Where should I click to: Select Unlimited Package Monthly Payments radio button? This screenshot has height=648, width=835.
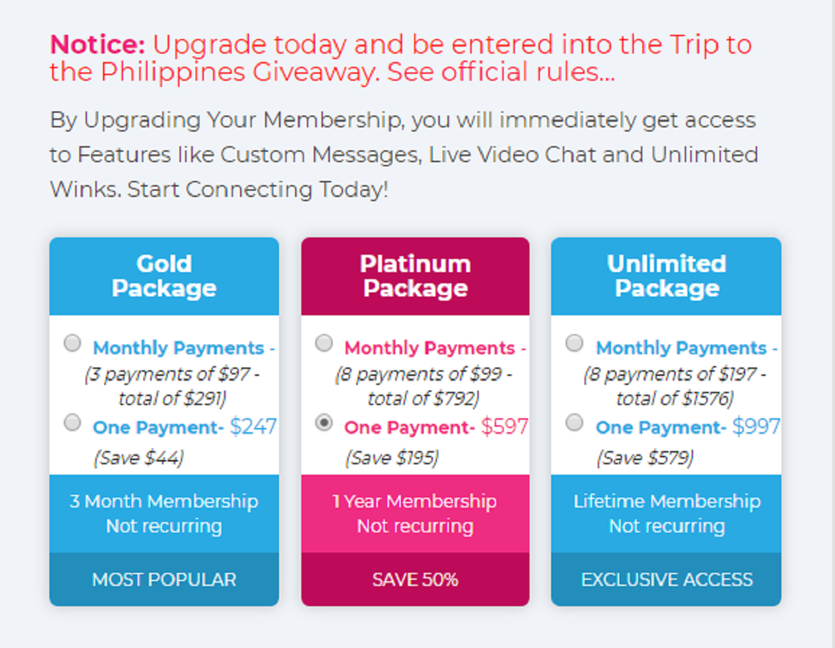point(574,343)
